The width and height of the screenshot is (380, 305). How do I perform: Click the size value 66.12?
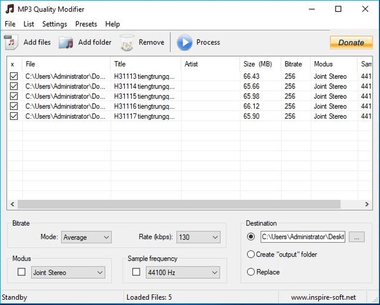coord(251,106)
